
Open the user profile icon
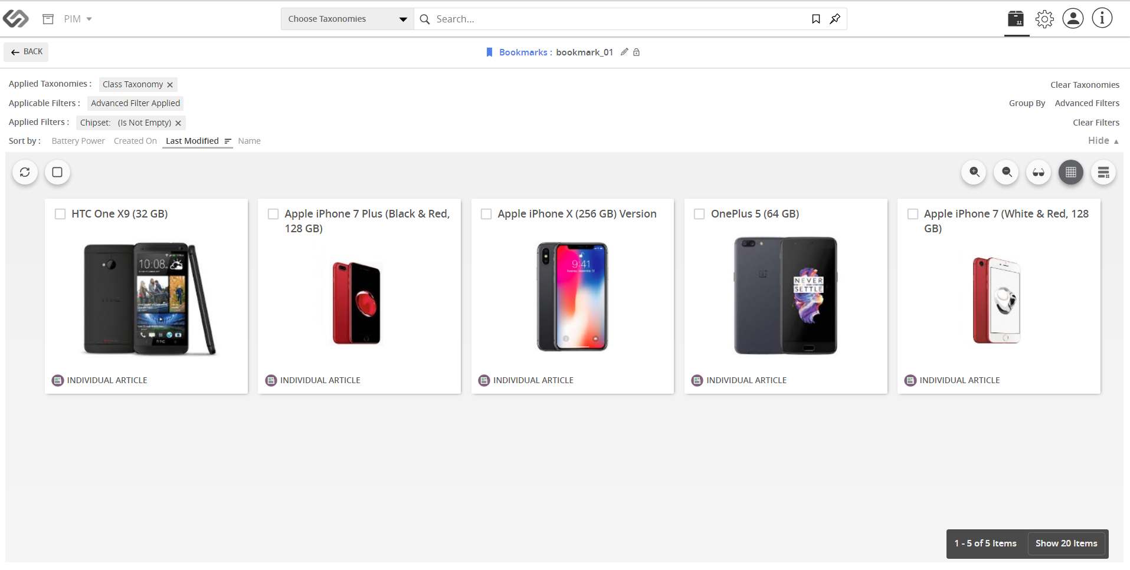click(x=1073, y=18)
